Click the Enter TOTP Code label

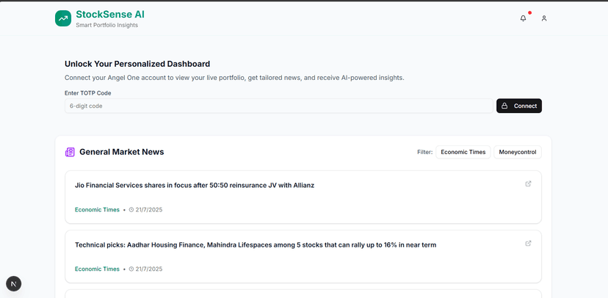coord(87,93)
